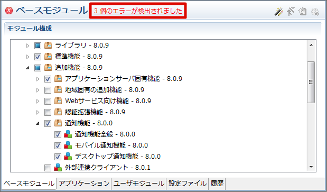This screenshot has height=192, width=327.
Task: Click the scrollbar up arrow
Action: point(311,45)
